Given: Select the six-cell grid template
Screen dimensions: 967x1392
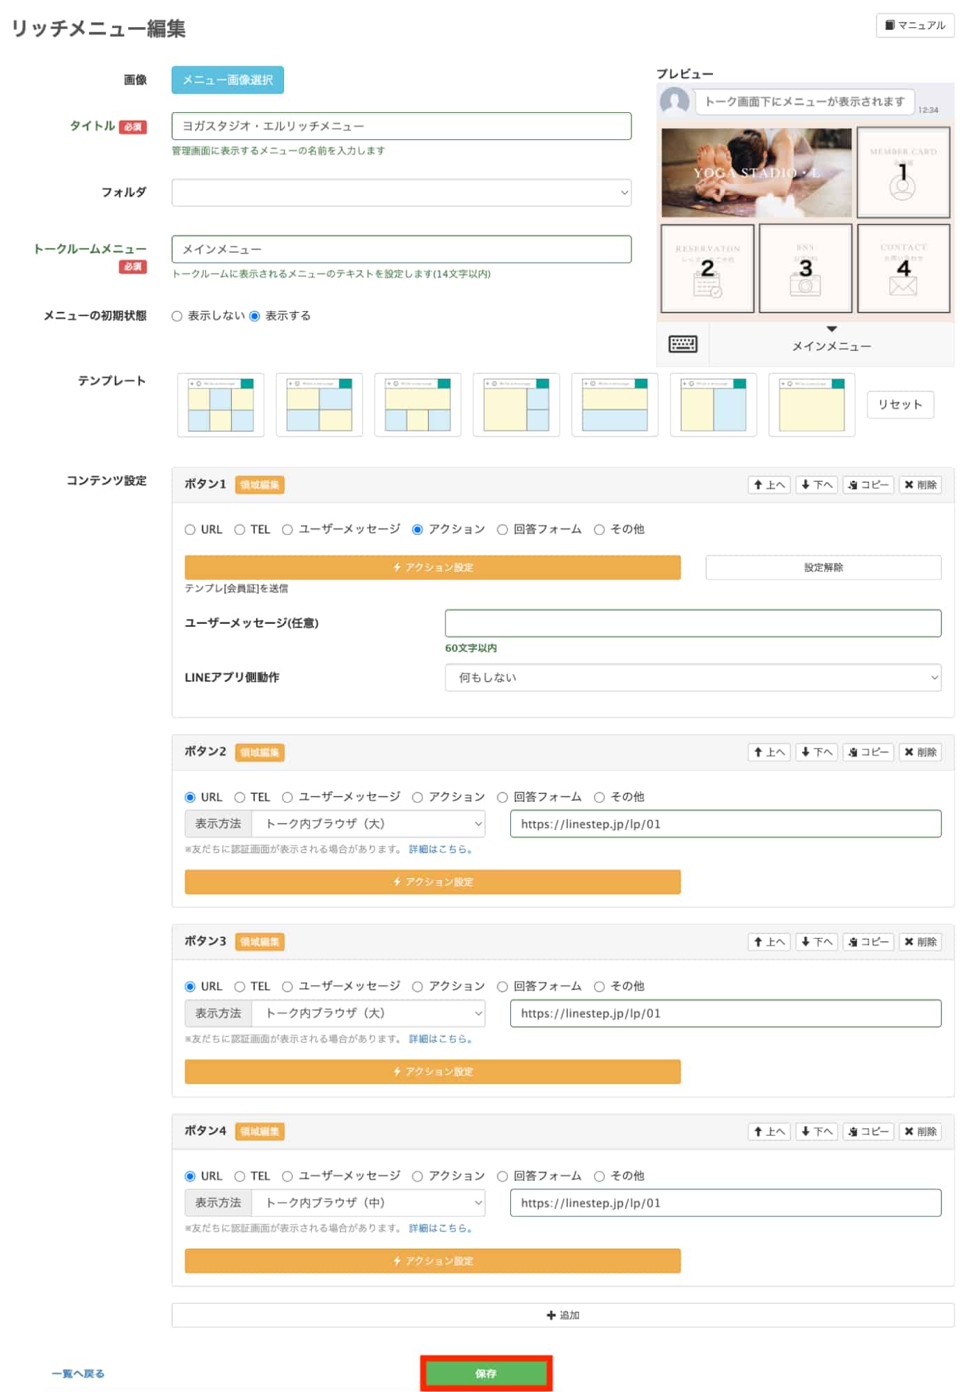Looking at the screenshot, I should (x=221, y=405).
